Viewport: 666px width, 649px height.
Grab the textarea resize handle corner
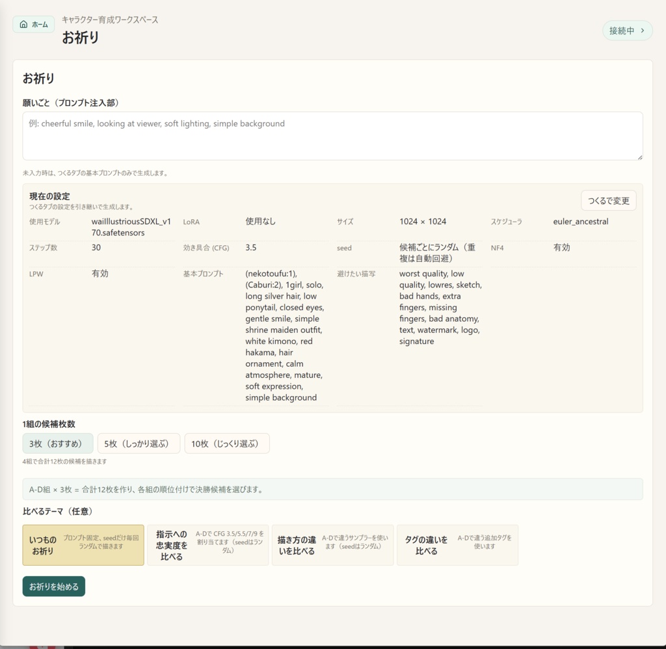click(x=640, y=157)
